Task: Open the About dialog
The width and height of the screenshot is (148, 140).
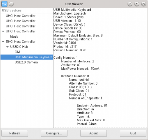Action: pyautogui.click(x=94, y=133)
